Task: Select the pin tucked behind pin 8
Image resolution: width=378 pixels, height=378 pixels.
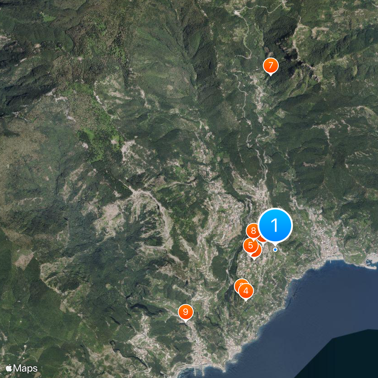Action: pyautogui.click(x=261, y=239)
